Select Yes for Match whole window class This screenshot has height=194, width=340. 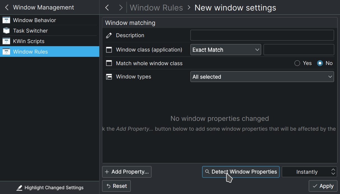point(303,63)
